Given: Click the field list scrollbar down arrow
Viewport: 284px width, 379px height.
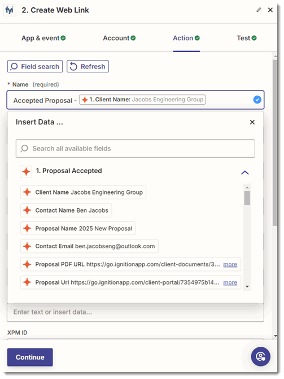Looking at the screenshot, I should pos(247,287).
